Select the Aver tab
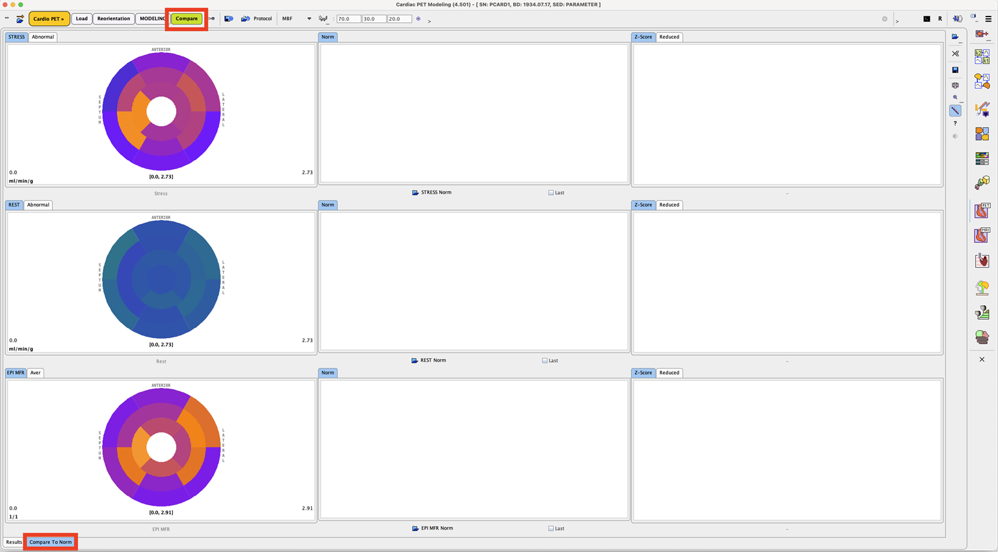This screenshot has height=552, width=998. tap(35, 372)
